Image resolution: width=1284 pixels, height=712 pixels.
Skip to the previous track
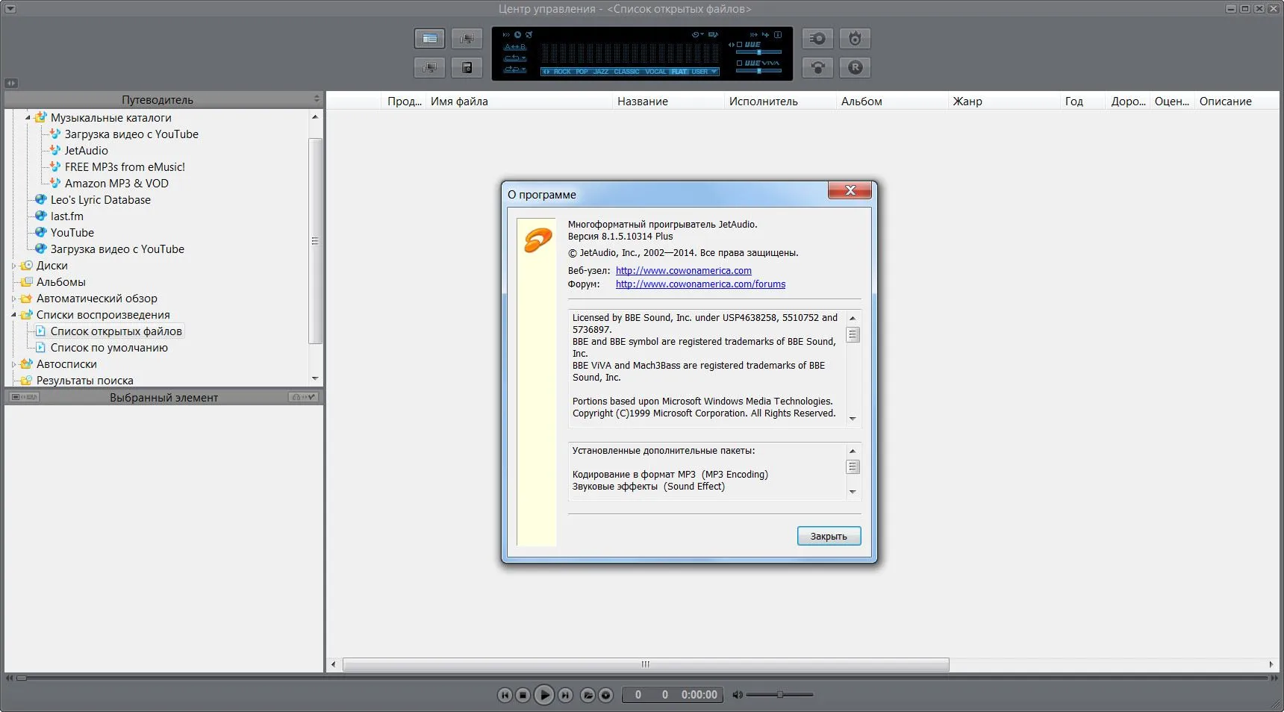[505, 695]
